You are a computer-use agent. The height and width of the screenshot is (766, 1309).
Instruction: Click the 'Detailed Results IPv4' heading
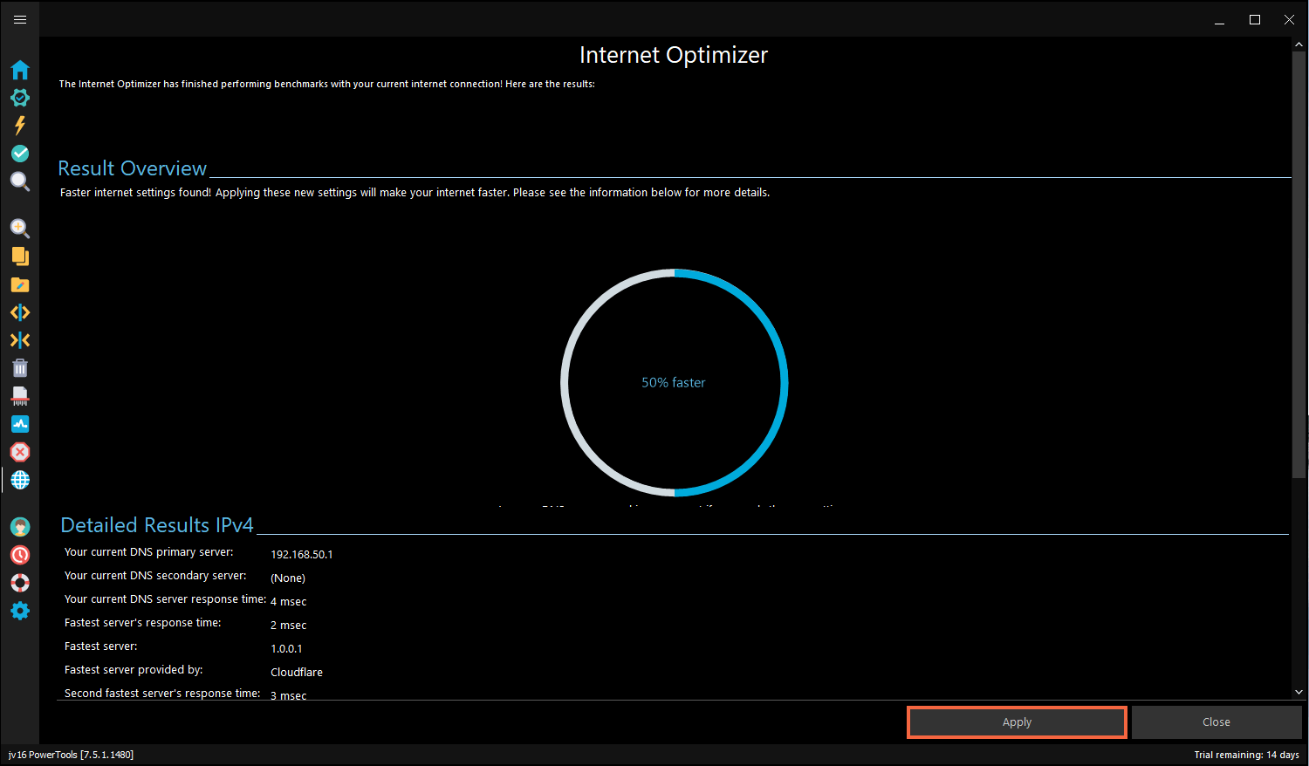[x=157, y=525]
